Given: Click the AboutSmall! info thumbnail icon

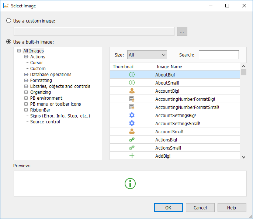Looking at the screenshot, I should click(x=132, y=83).
